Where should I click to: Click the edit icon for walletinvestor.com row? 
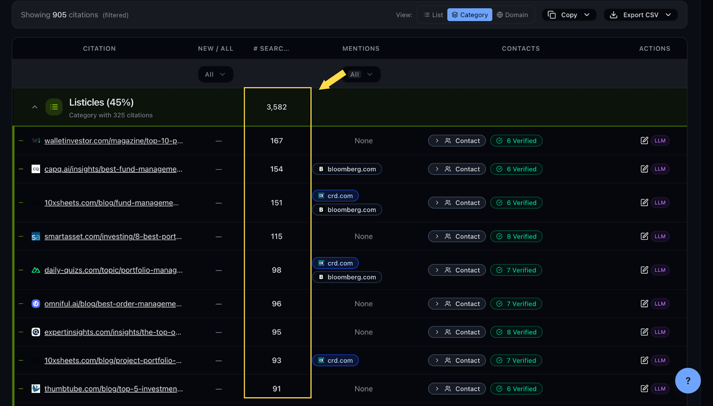pos(644,141)
